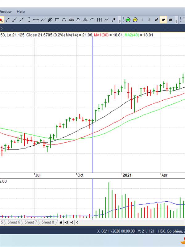Switch to Sheet 6 tab

coord(14,222)
